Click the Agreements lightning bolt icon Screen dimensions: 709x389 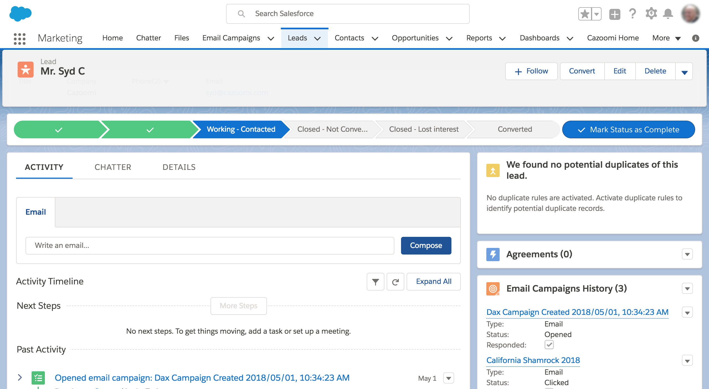pos(493,254)
